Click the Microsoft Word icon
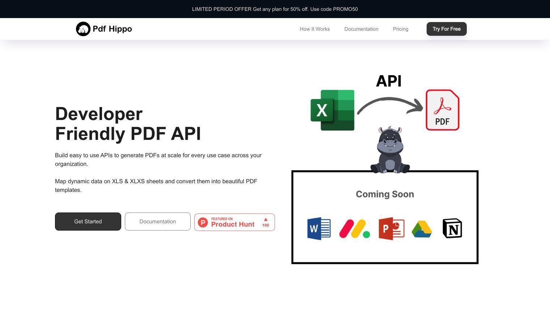Screen dimensions: 550x309 tap(319, 228)
